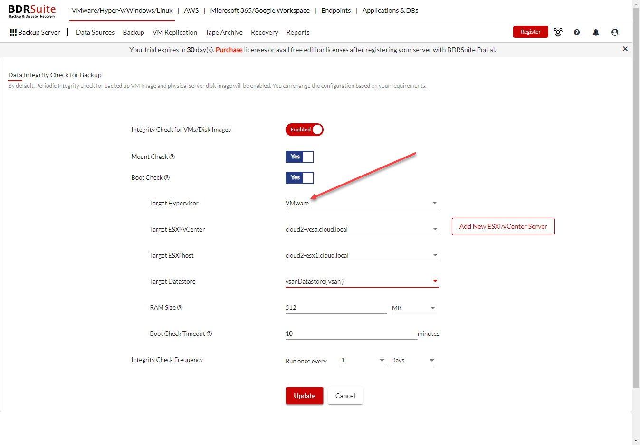Click the Cancel button
The width and height of the screenshot is (640, 445).
click(x=345, y=396)
